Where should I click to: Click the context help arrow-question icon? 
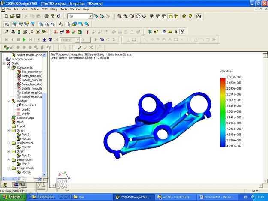59,16
